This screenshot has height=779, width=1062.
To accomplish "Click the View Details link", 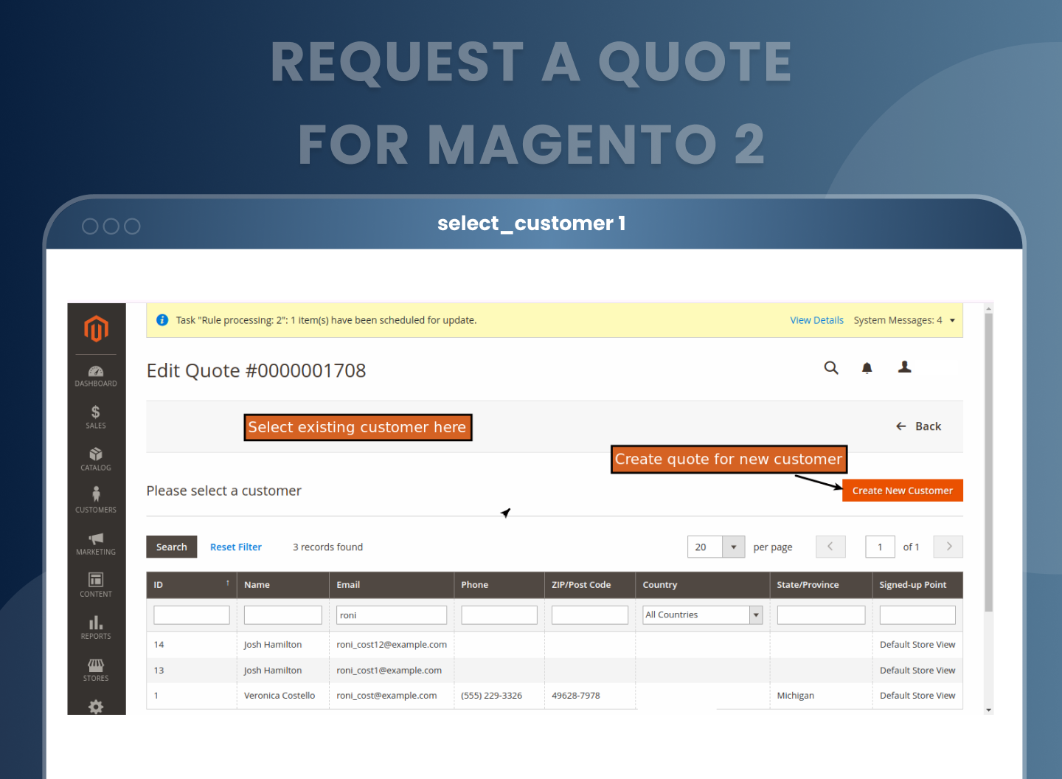I will click(816, 320).
